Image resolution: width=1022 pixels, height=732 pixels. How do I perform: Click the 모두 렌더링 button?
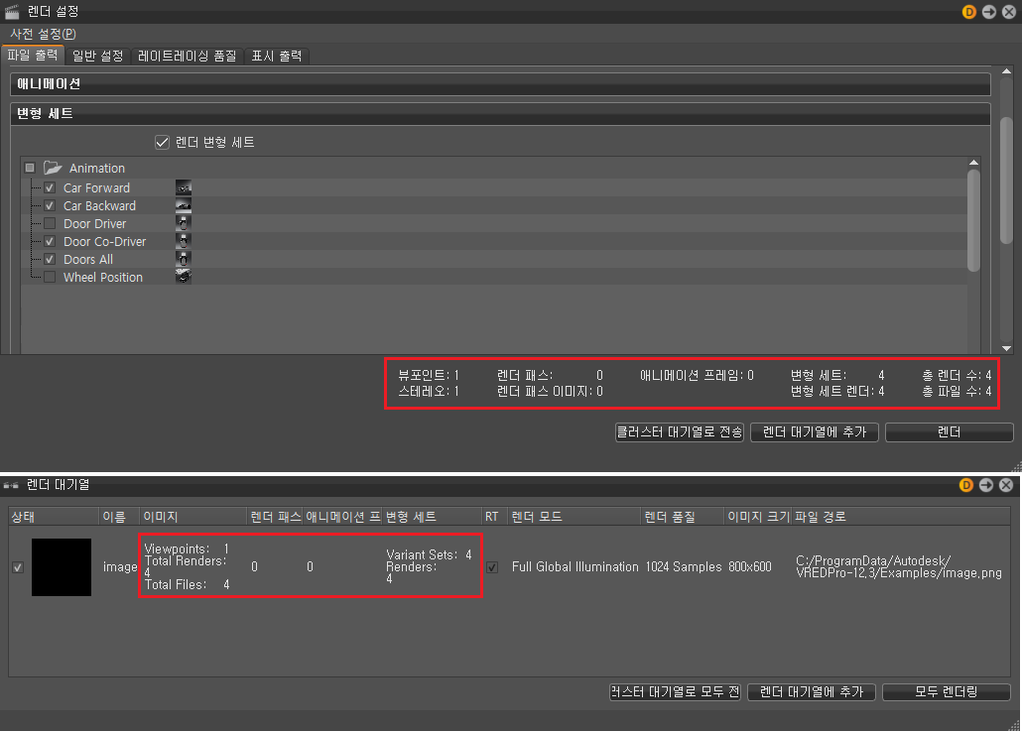click(x=947, y=691)
